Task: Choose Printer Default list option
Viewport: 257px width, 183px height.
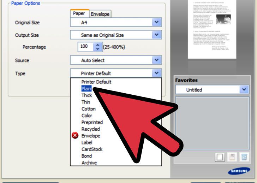Action: 96,82
